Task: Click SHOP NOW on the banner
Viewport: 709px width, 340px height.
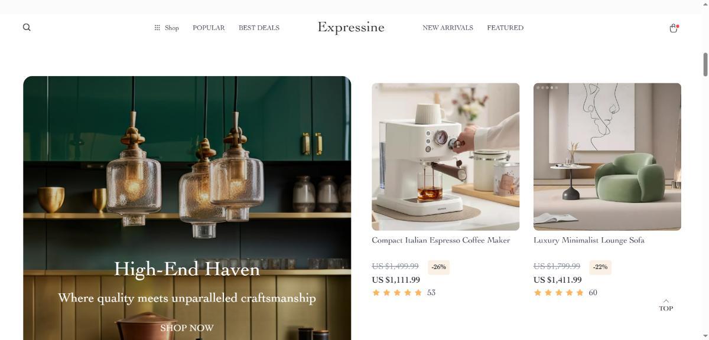Action: (x=187, y=328)
